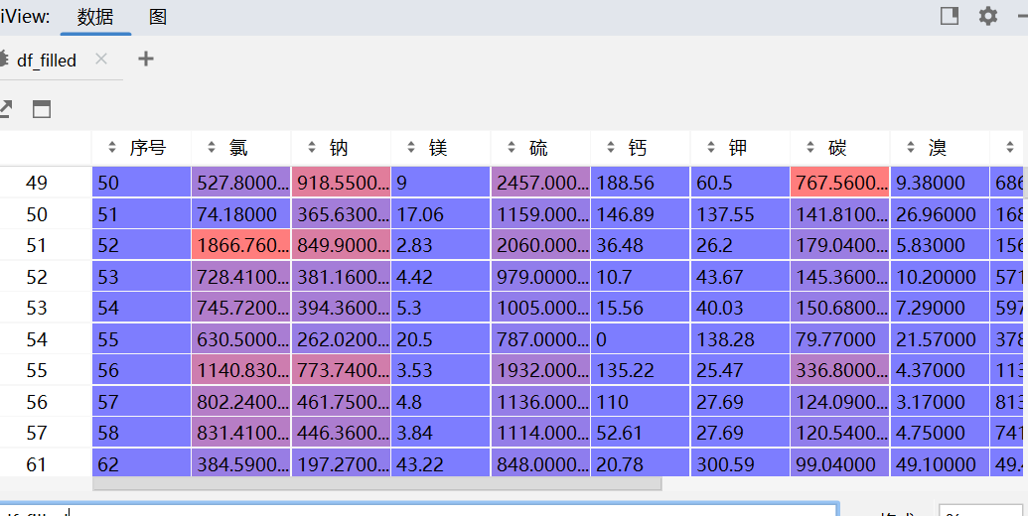The image size is (1028, 516).
Task: Select the df_filled tab
Action: [x=47, y=61]
